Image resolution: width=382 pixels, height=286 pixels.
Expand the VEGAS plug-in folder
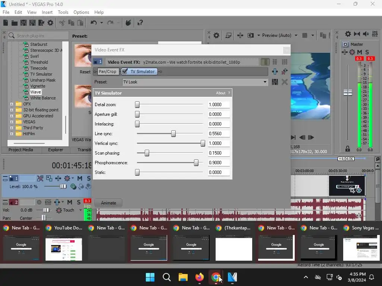[12, 122]
